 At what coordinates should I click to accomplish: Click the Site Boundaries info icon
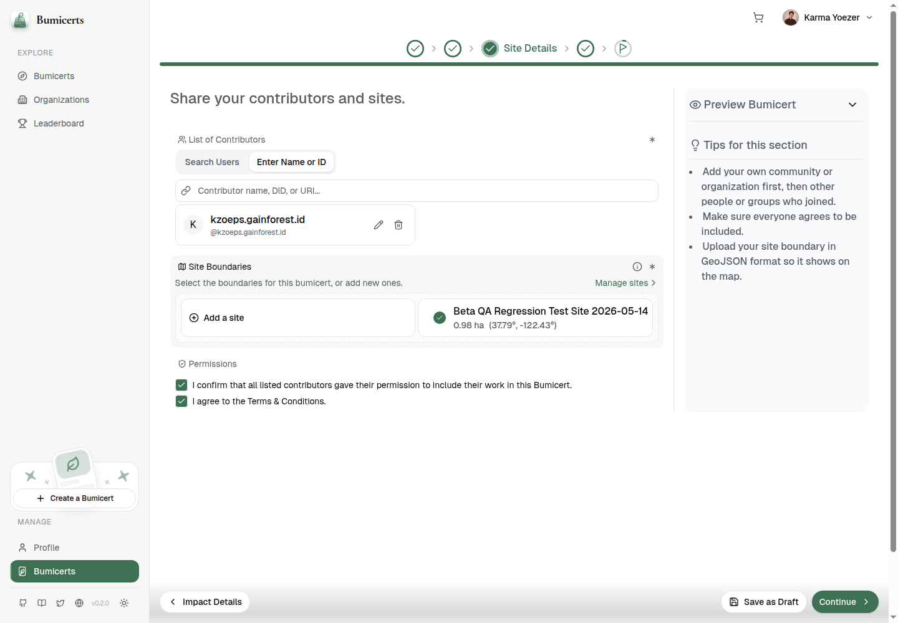point(637,267)
